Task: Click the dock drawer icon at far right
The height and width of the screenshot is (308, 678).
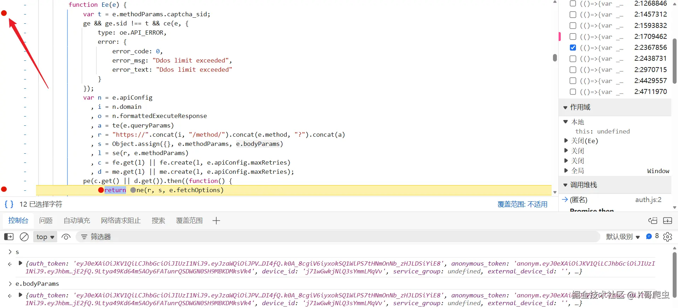Action: pyautogui.click(x=667, y=221)
